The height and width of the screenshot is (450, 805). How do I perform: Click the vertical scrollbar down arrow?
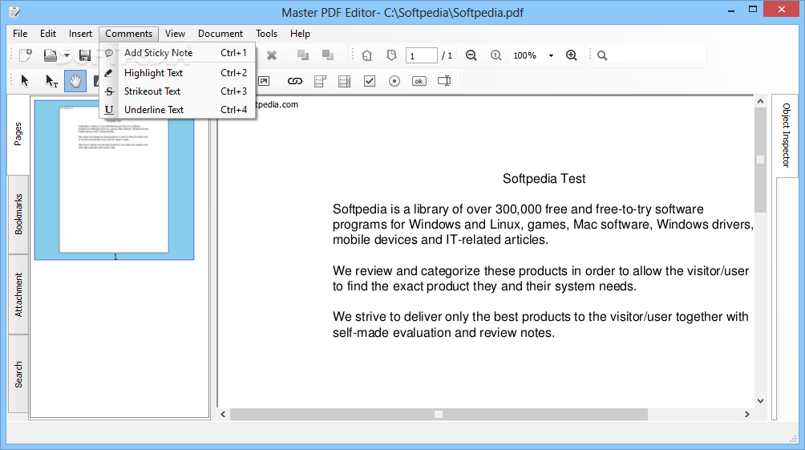760,401
